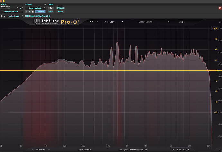Open the insert position b dropdown

coord(21,8)
